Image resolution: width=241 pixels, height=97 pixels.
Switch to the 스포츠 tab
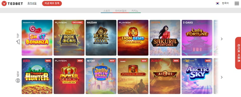[107, 11]
